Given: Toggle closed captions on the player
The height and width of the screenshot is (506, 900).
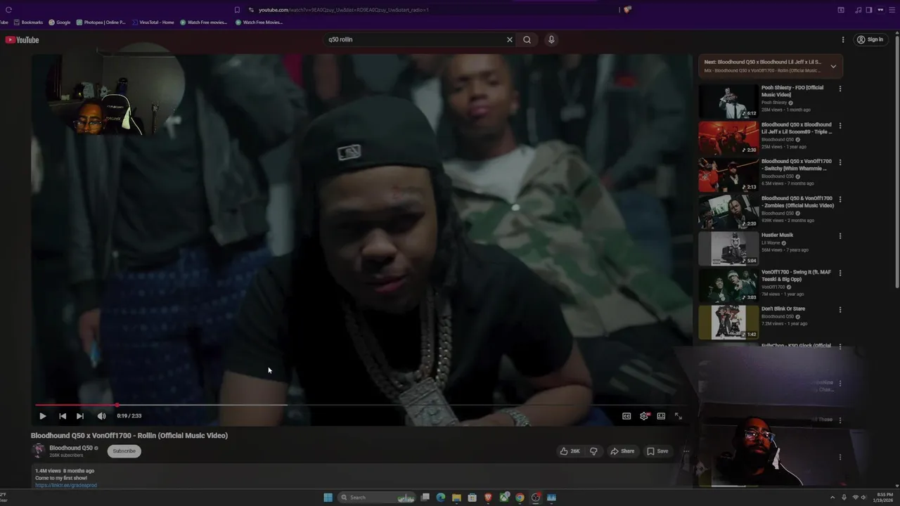Looking at the screenshot, I should (x=626, y=416).
